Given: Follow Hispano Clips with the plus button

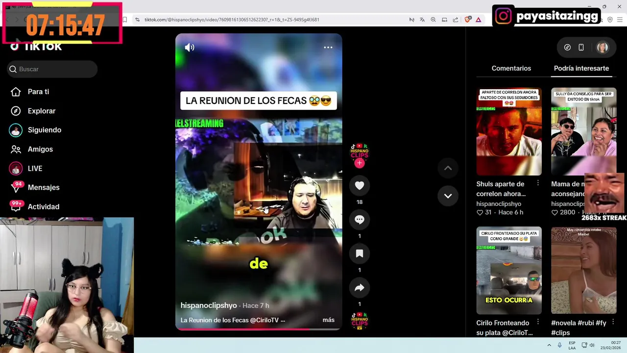Looking at the screenshot, I should [360, 163].
